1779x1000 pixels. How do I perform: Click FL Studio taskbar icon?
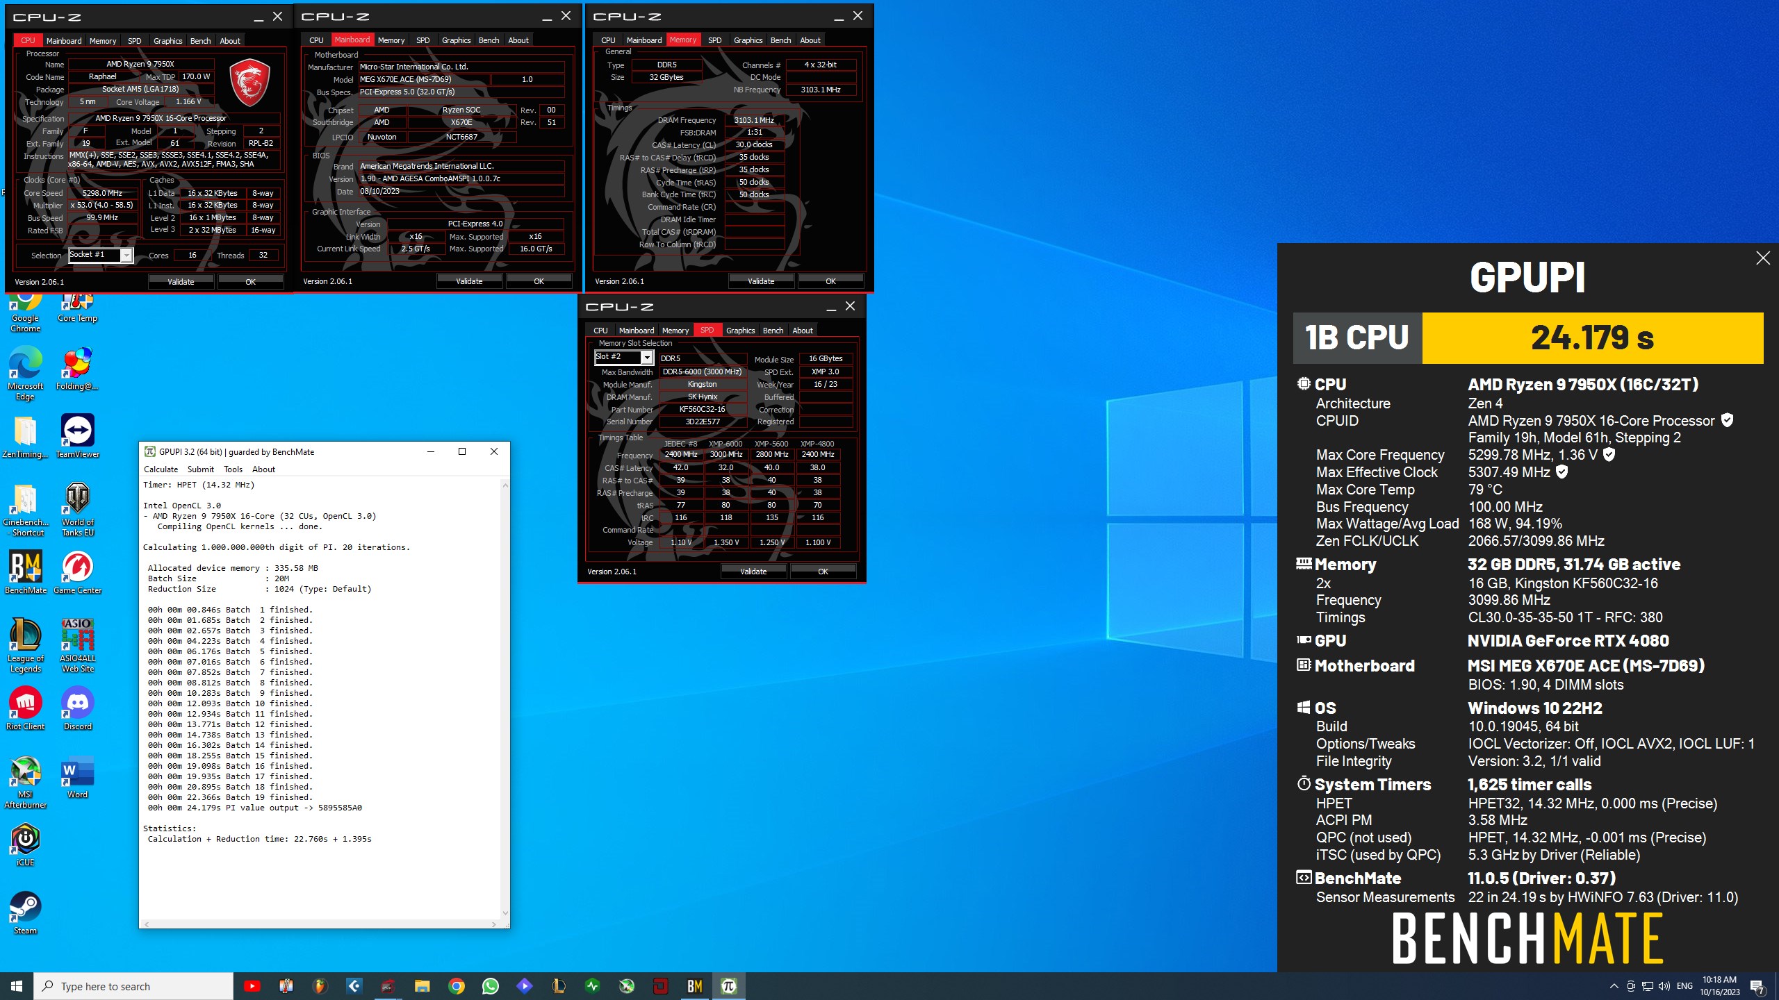tap(320, 986)
